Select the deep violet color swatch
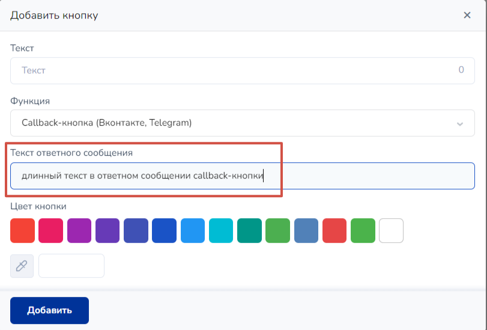This screenshot has width=487, height=330. click(107, 230)
